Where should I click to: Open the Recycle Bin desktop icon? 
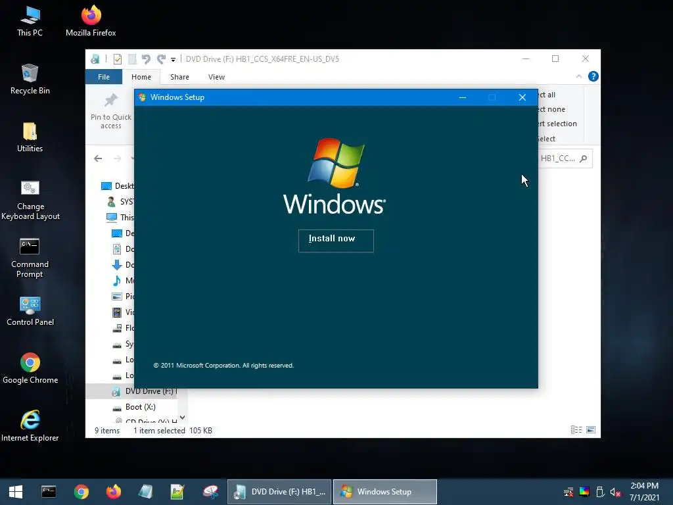click(30, 80)
